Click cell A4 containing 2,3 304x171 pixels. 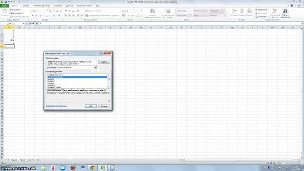coord(9,40)
